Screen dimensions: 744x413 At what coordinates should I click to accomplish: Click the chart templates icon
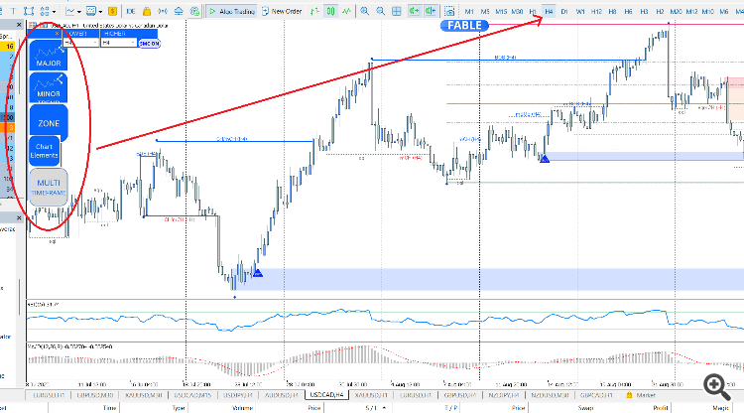click(91, 11)
